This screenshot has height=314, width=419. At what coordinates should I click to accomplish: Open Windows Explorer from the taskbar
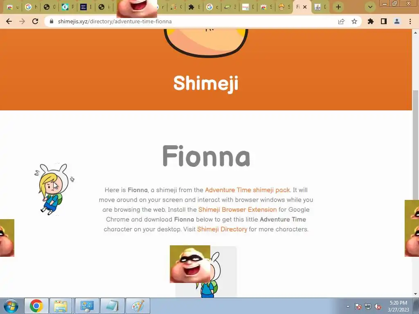click(x=61, y=306)
